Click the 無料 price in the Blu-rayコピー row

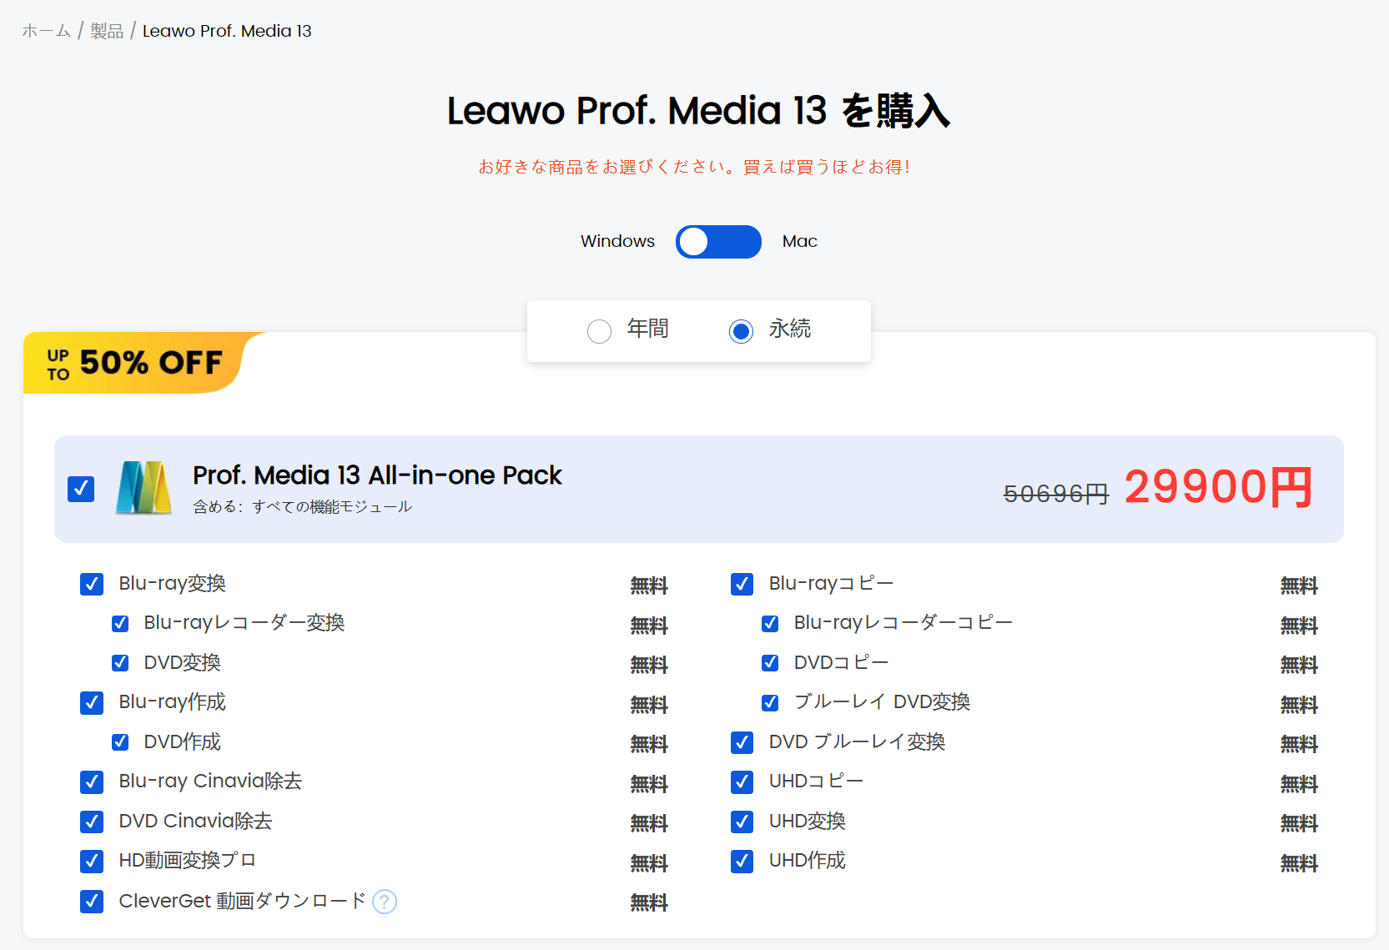pos(1299,586)
